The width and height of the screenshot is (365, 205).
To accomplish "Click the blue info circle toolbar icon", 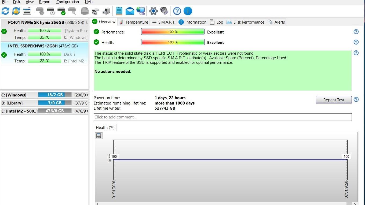I will (188, 11).
